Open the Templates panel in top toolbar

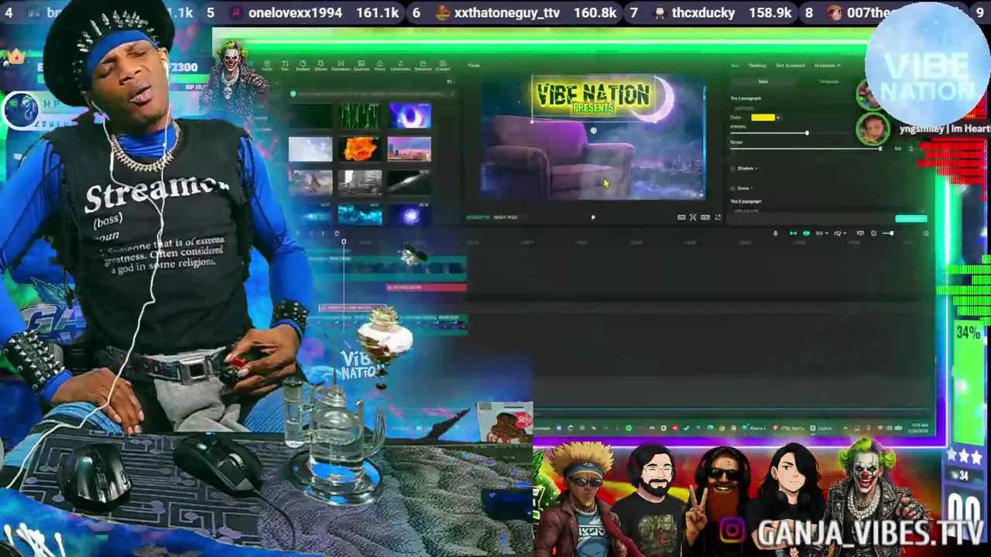[x=423, y=67]
